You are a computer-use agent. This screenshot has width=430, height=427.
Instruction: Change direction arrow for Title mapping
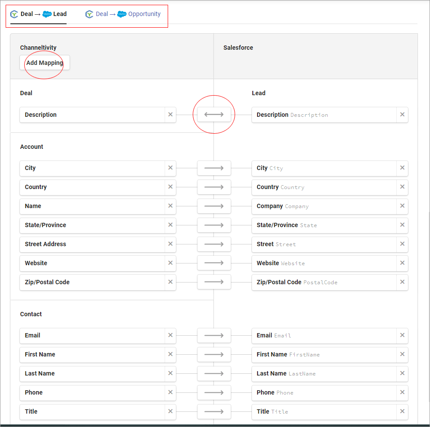pyautogui.click(x=214, y=411)
